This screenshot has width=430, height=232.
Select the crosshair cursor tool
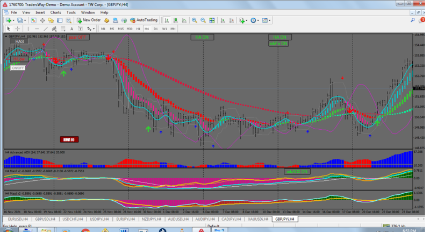point(18,29)
